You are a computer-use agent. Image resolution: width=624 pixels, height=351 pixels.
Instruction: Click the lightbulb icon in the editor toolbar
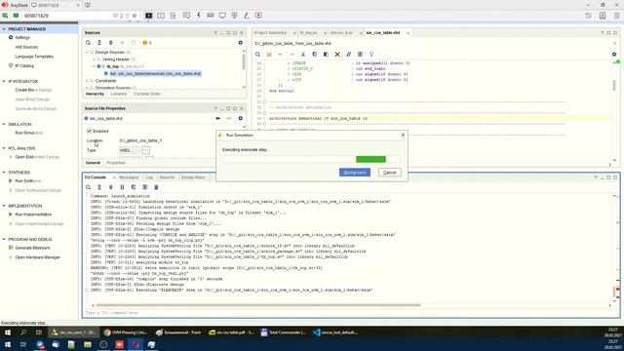tap(371, 55)
